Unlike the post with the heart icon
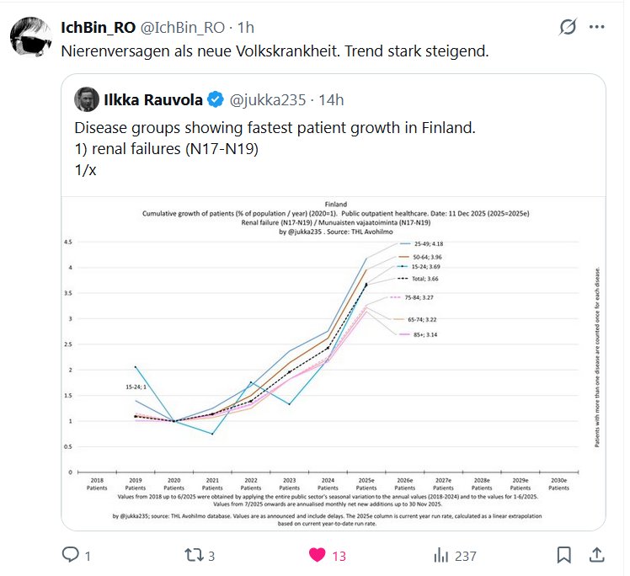This screenshot has height=576, width=630. click(x=318, y=555)
